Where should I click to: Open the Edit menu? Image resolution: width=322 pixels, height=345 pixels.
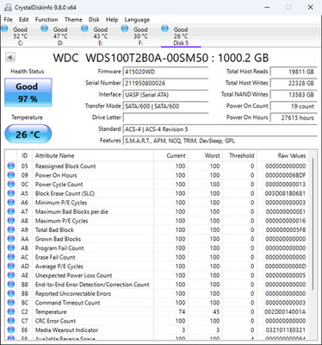(x=24, y=20)
